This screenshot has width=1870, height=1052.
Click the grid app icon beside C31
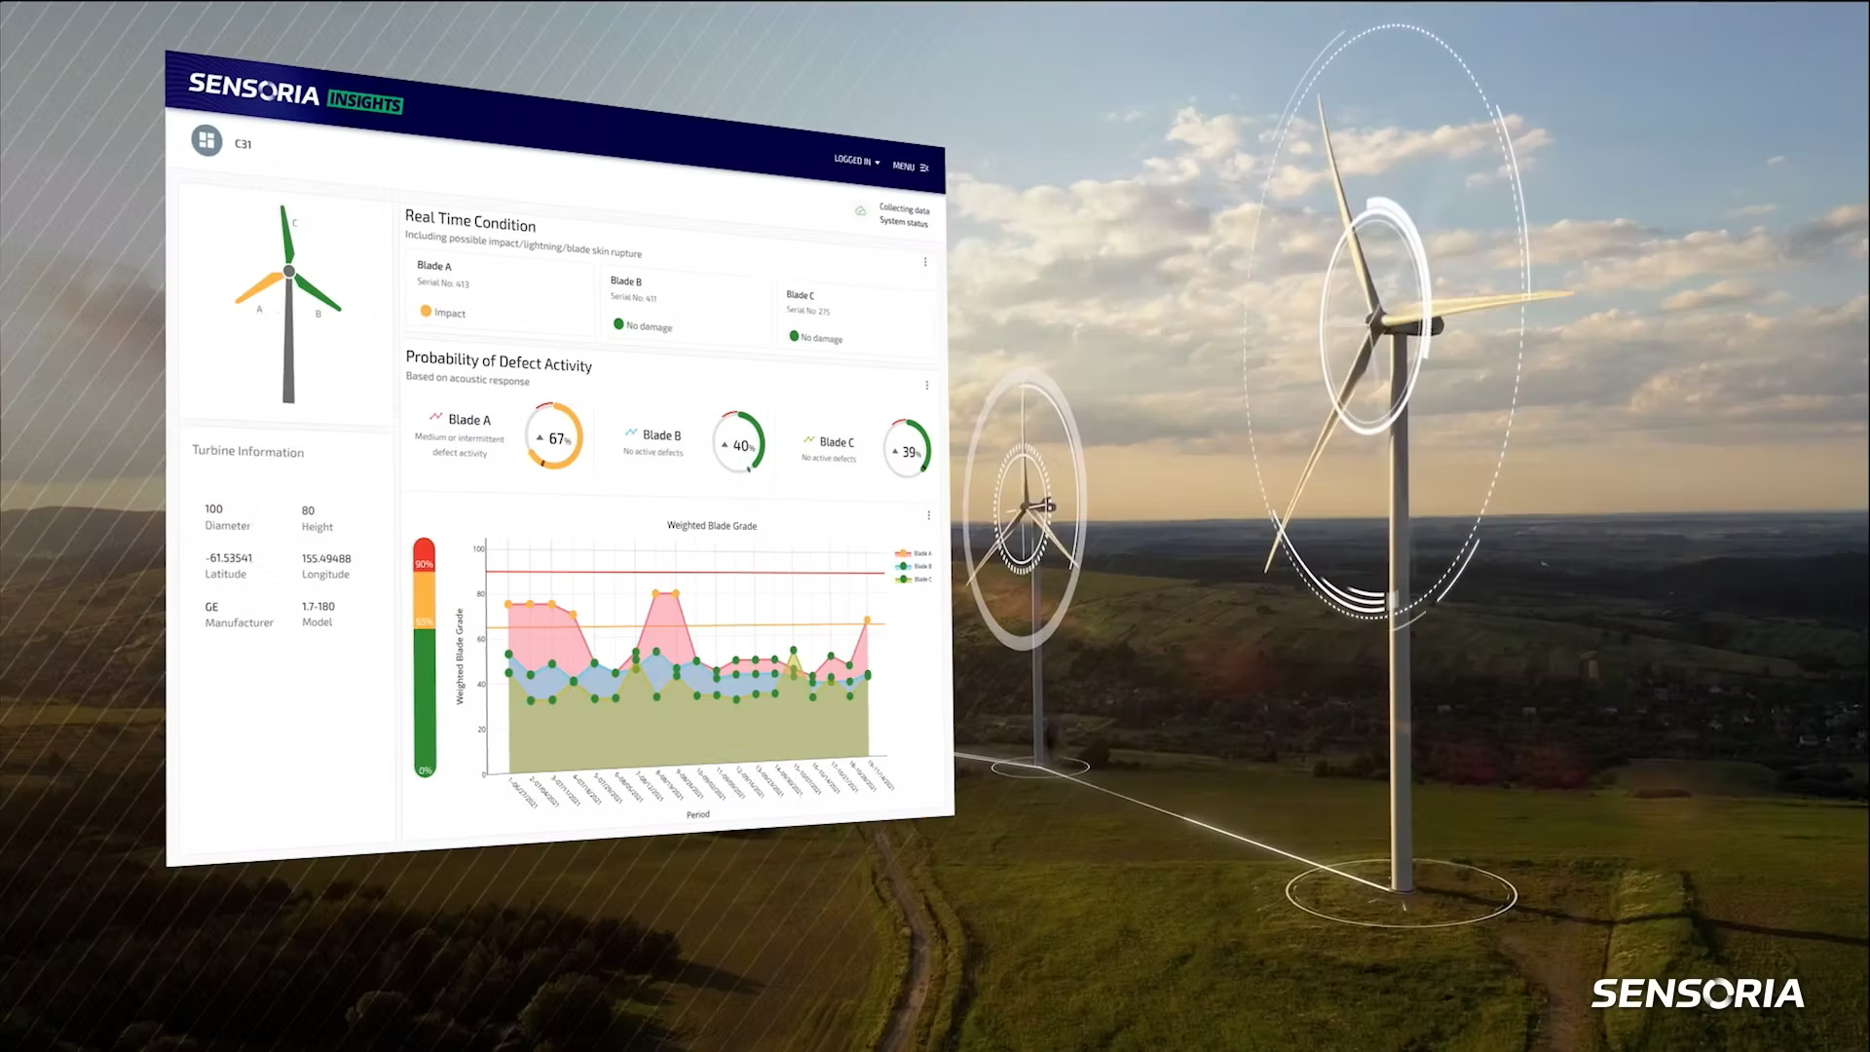(206, 140)
